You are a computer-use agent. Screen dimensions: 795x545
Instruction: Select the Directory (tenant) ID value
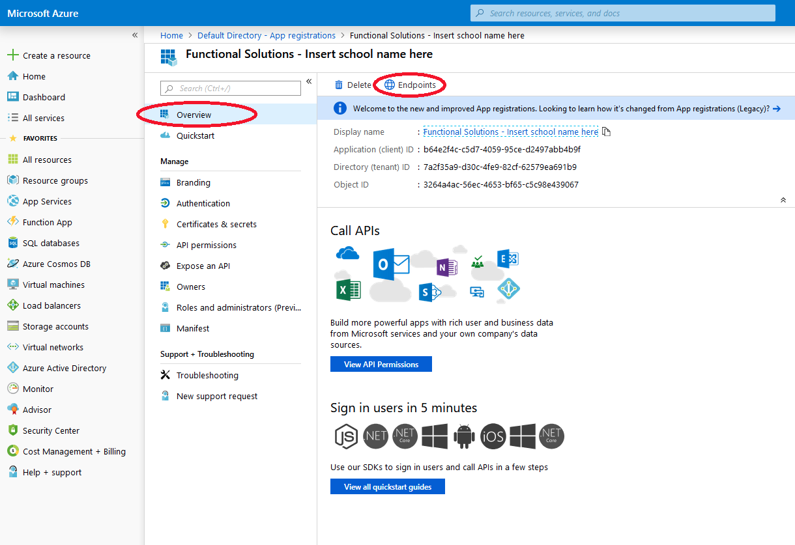click(500, 167)
